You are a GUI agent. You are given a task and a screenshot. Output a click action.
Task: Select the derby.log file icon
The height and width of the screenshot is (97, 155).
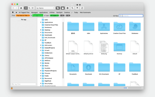[x=104, y=46]
